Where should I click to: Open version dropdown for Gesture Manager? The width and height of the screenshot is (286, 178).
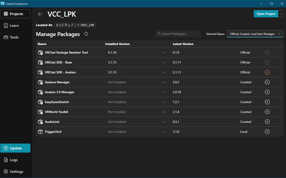coord(164,82)
